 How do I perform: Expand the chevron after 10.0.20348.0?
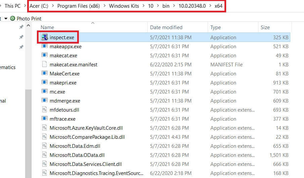(210, 6)
